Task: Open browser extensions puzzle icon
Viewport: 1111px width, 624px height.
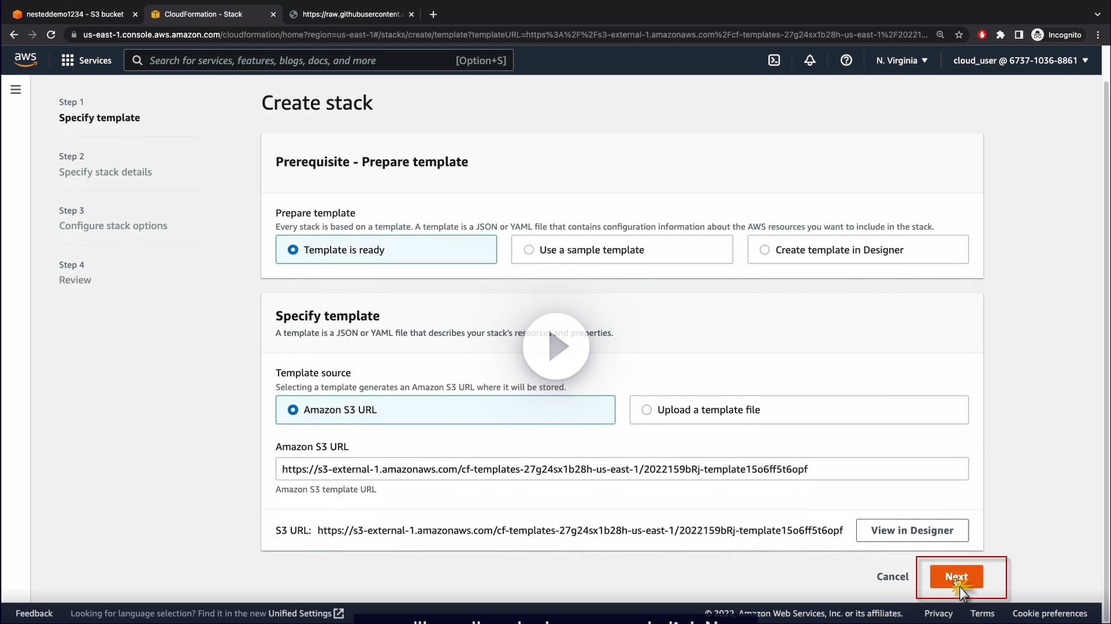Action: click(1000, 35)
